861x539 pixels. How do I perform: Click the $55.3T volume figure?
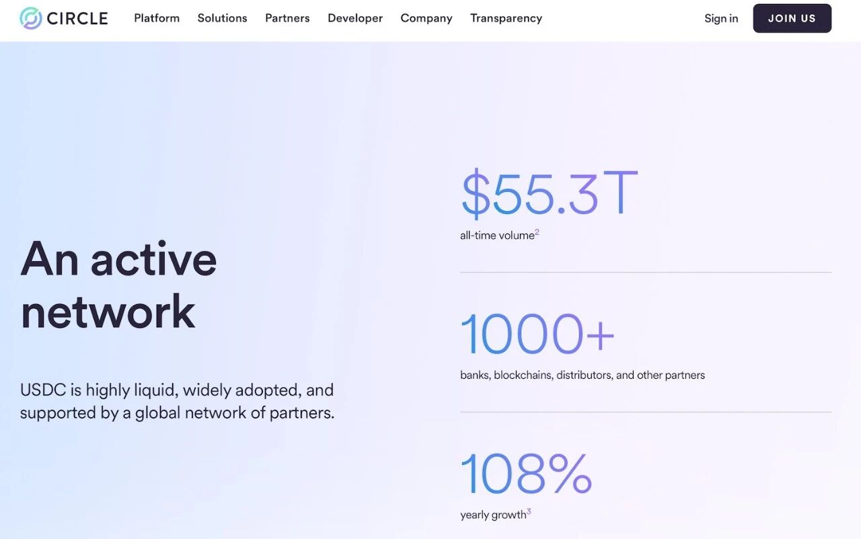pos(548,193)
